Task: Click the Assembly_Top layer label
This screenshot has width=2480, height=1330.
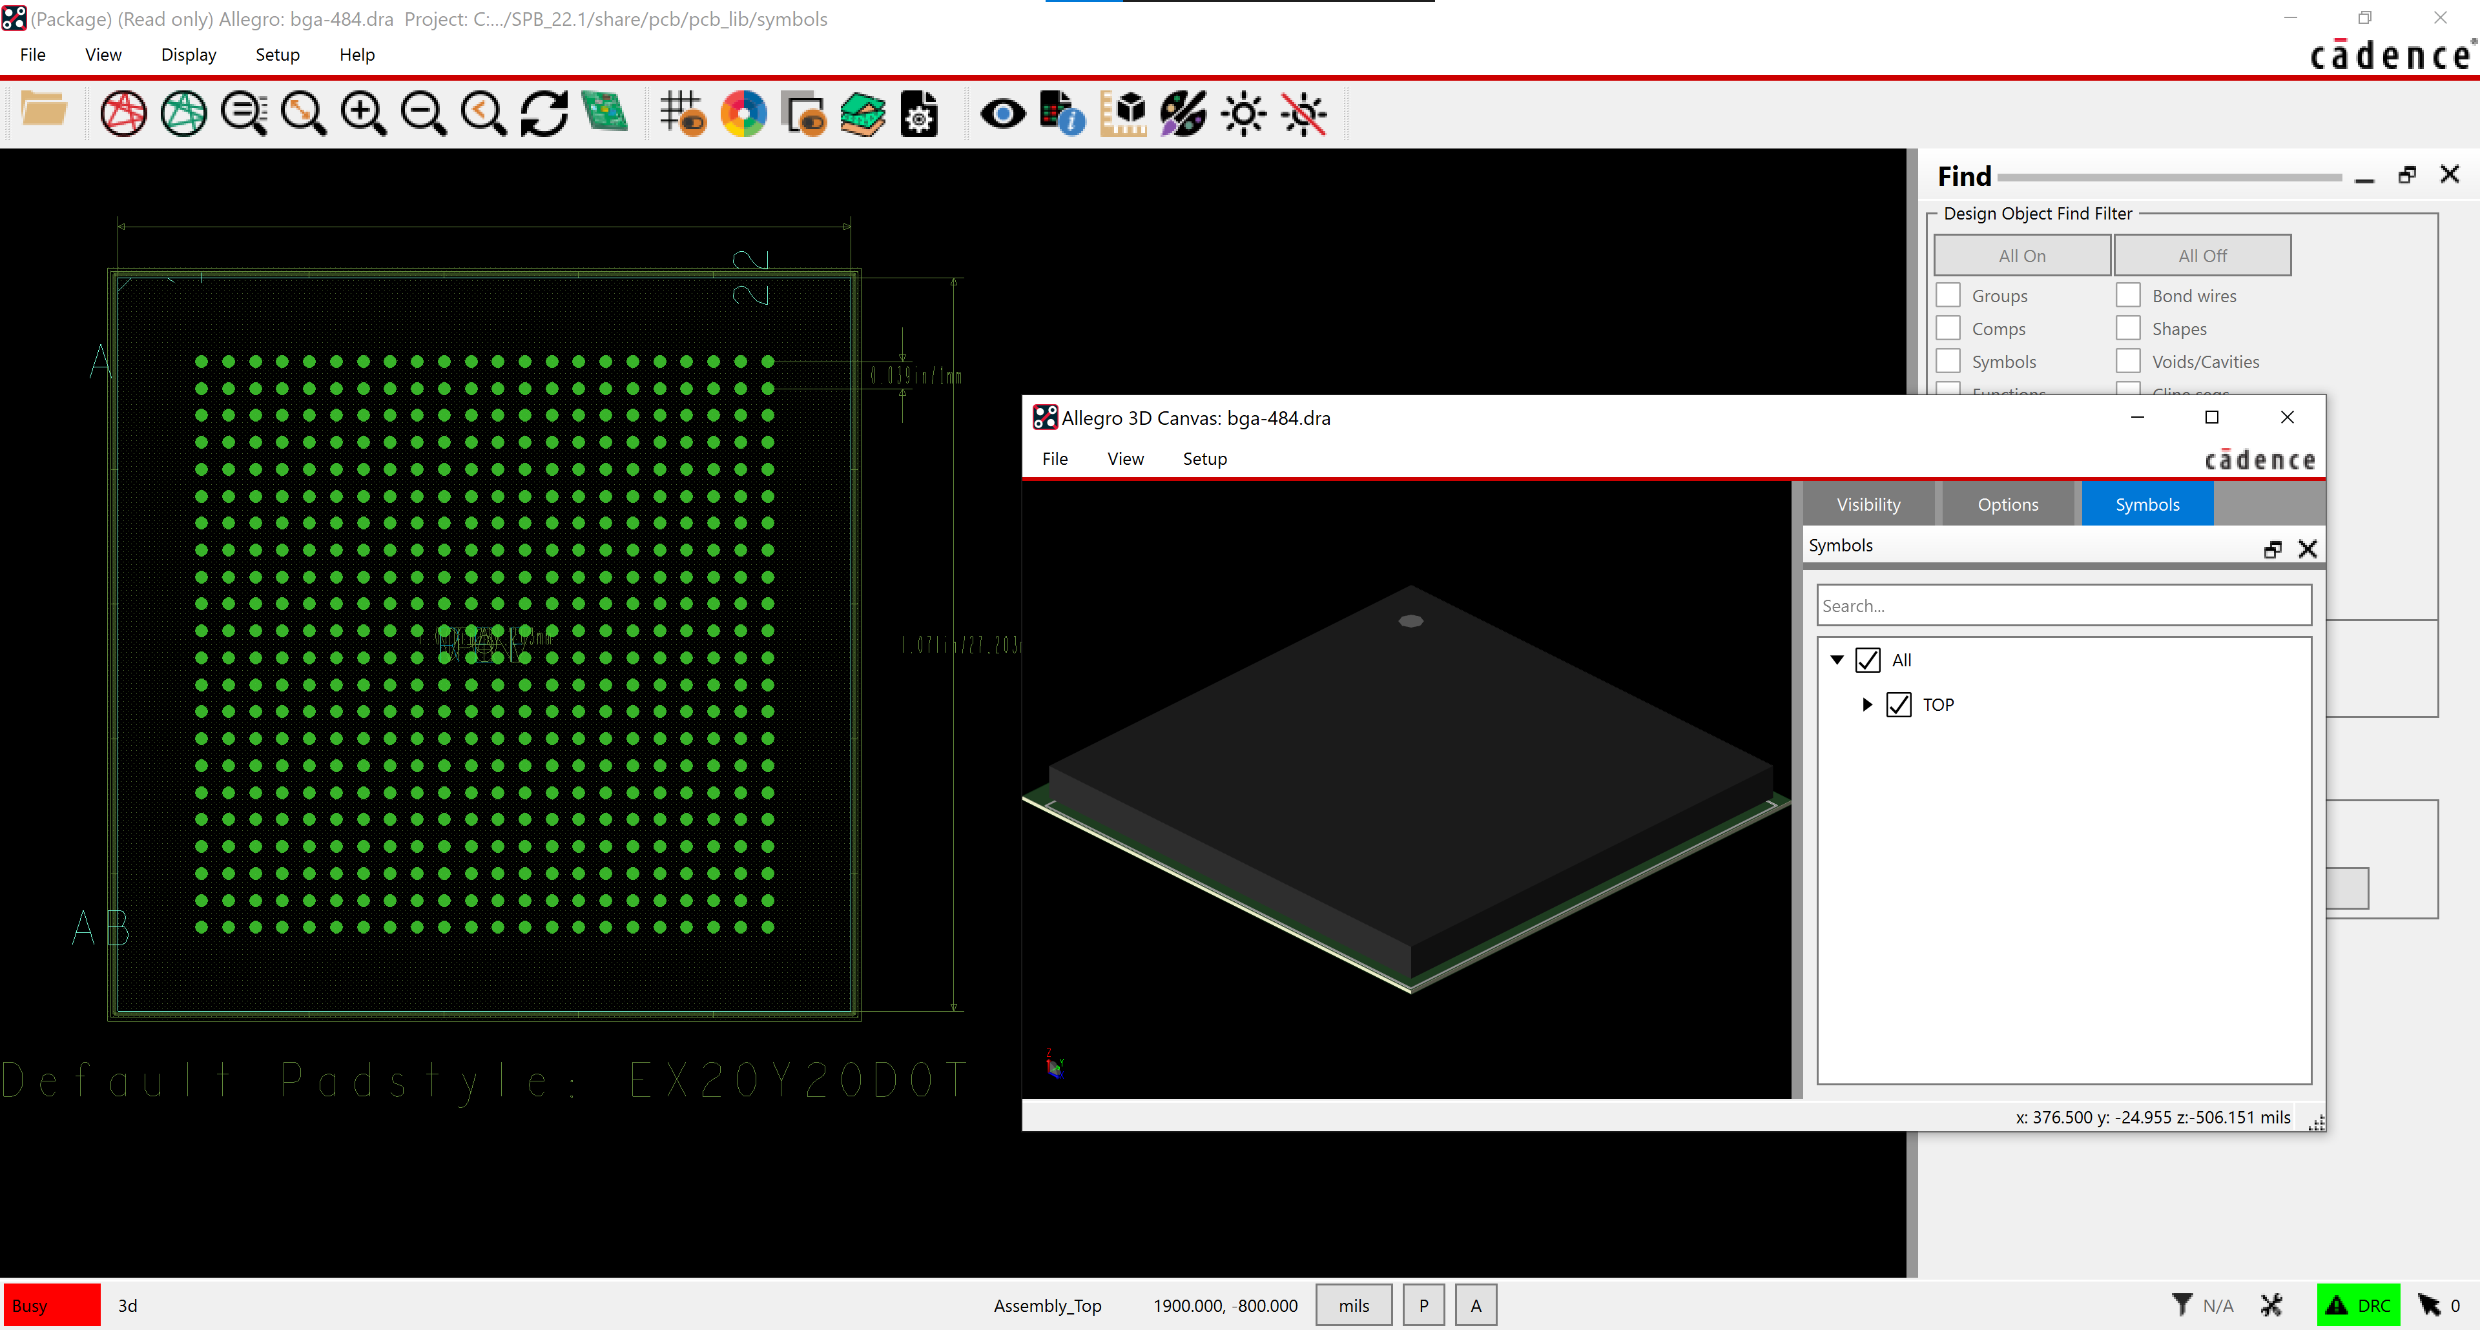Action: [x=1048, y=1305]
